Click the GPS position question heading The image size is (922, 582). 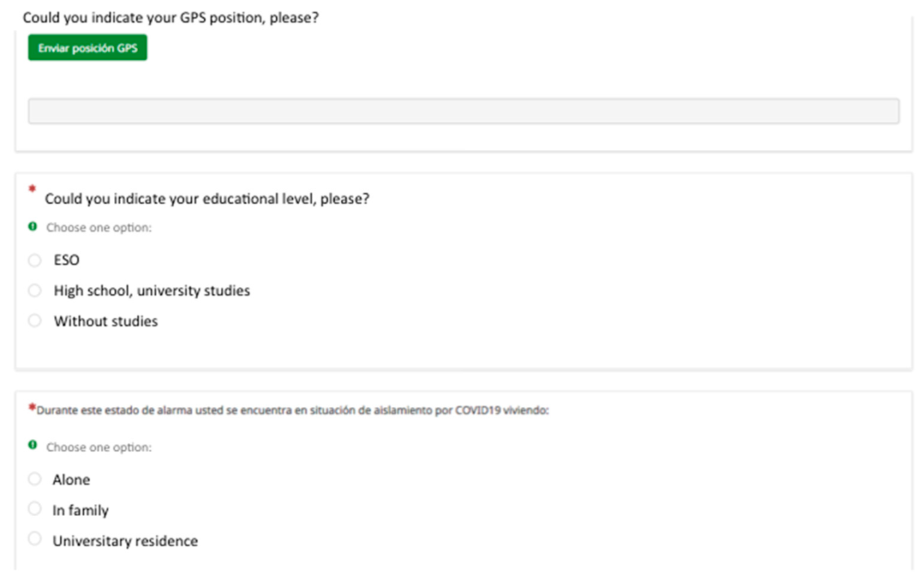point(170,17)
